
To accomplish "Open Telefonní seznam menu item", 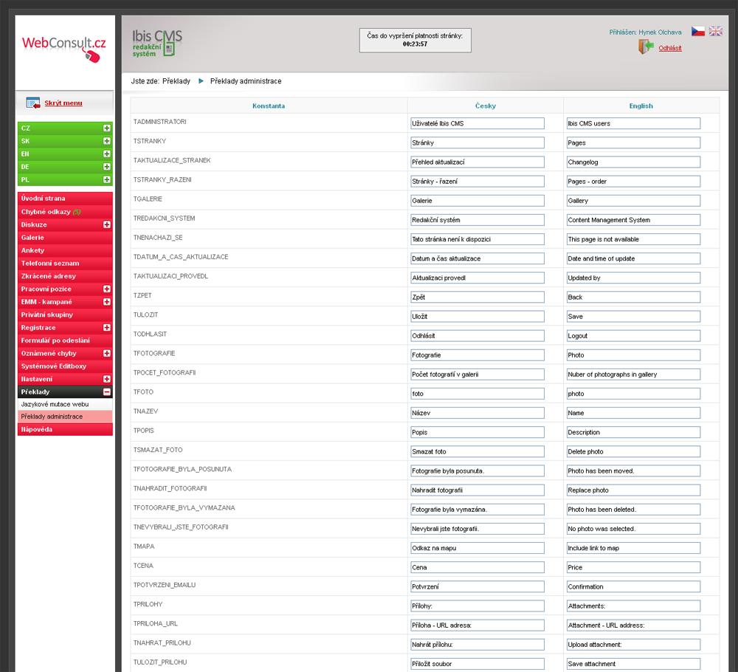I will click(65, 263).
